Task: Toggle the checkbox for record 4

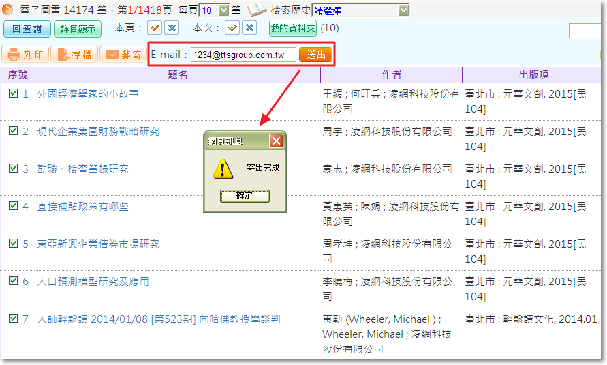Action: [13, 206]
